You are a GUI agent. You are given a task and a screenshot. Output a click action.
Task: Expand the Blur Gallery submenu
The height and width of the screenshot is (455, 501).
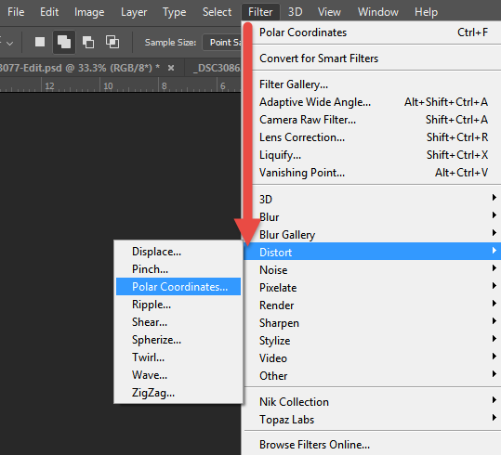[x=373, y=235]
